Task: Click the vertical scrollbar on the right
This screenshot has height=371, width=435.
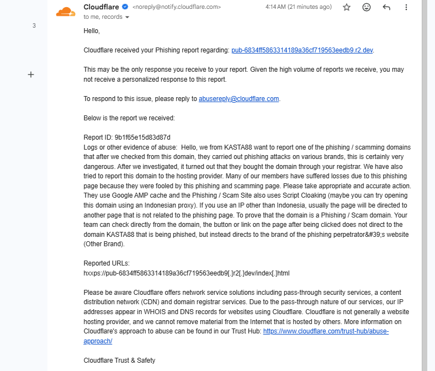Action: click(425, 185)
